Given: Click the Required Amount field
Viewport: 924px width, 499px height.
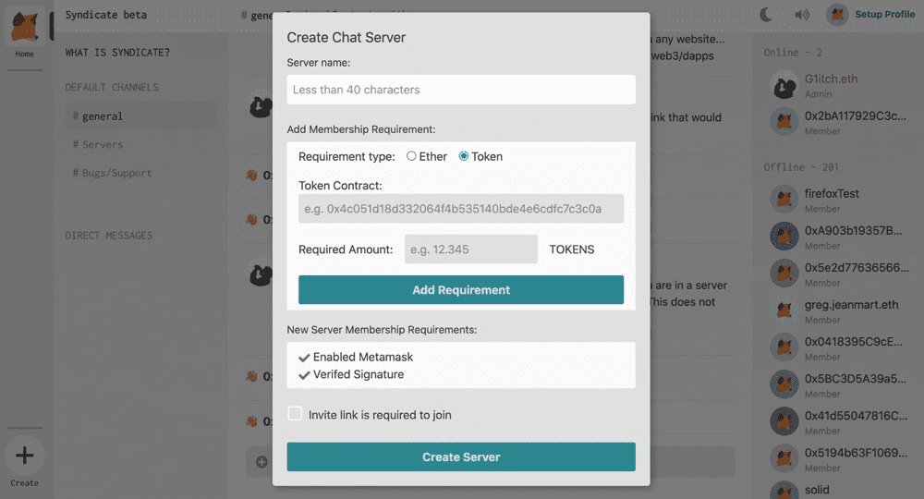Looking at the screenshot, I should (x=471, y=249).
